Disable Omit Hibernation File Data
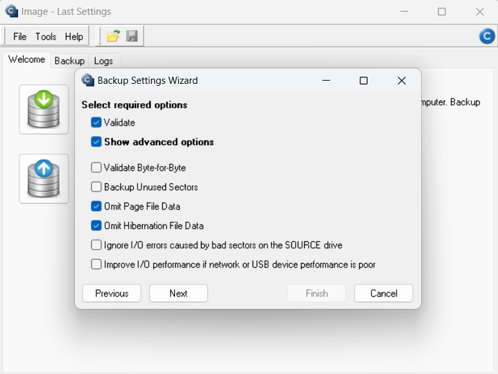This screenshot has width=498, height=374. tap(96, 225)
